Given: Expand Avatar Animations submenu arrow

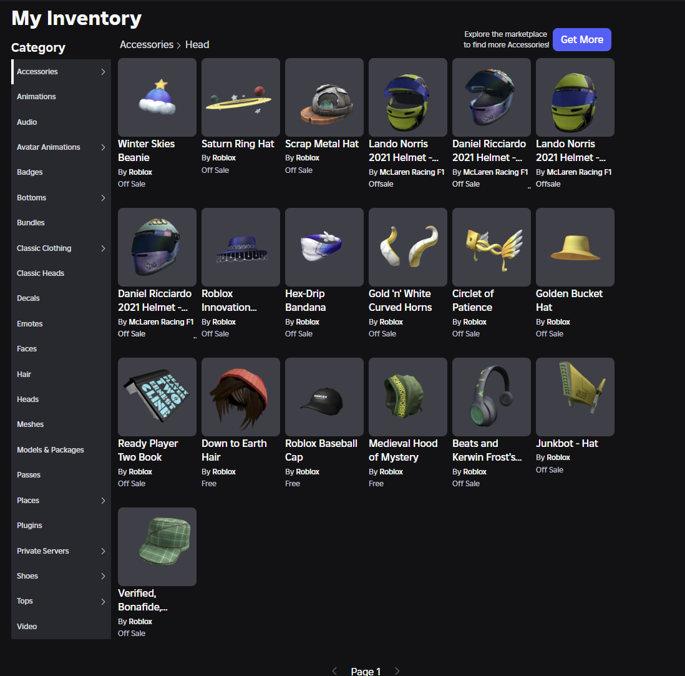Looking at the screenshot, I should (x=103, y=147).
